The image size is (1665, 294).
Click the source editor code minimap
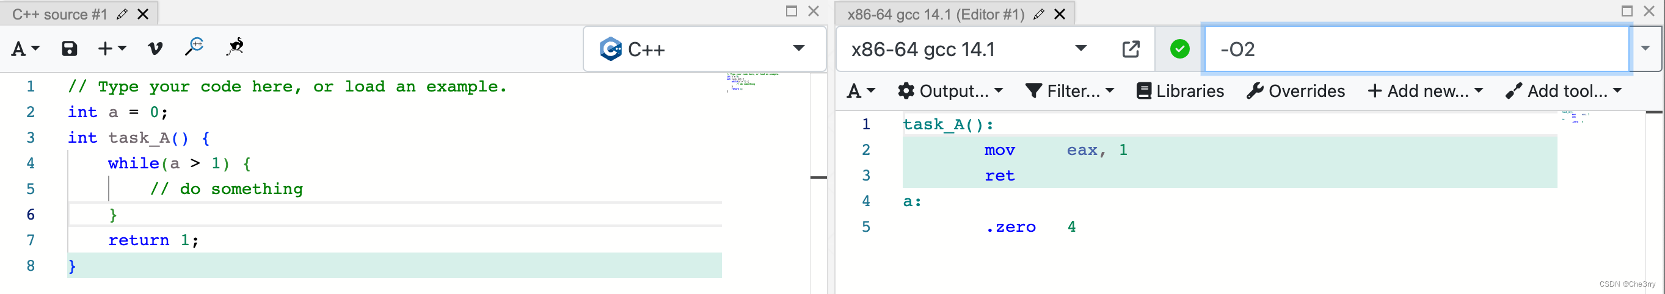(x=754, y=82)
